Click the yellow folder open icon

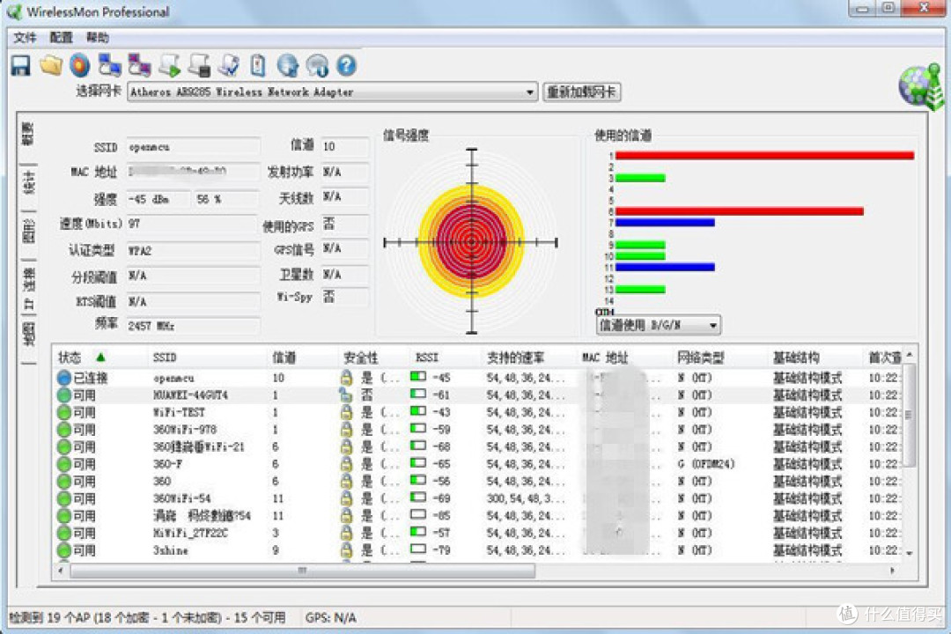(x=51, y=65)
